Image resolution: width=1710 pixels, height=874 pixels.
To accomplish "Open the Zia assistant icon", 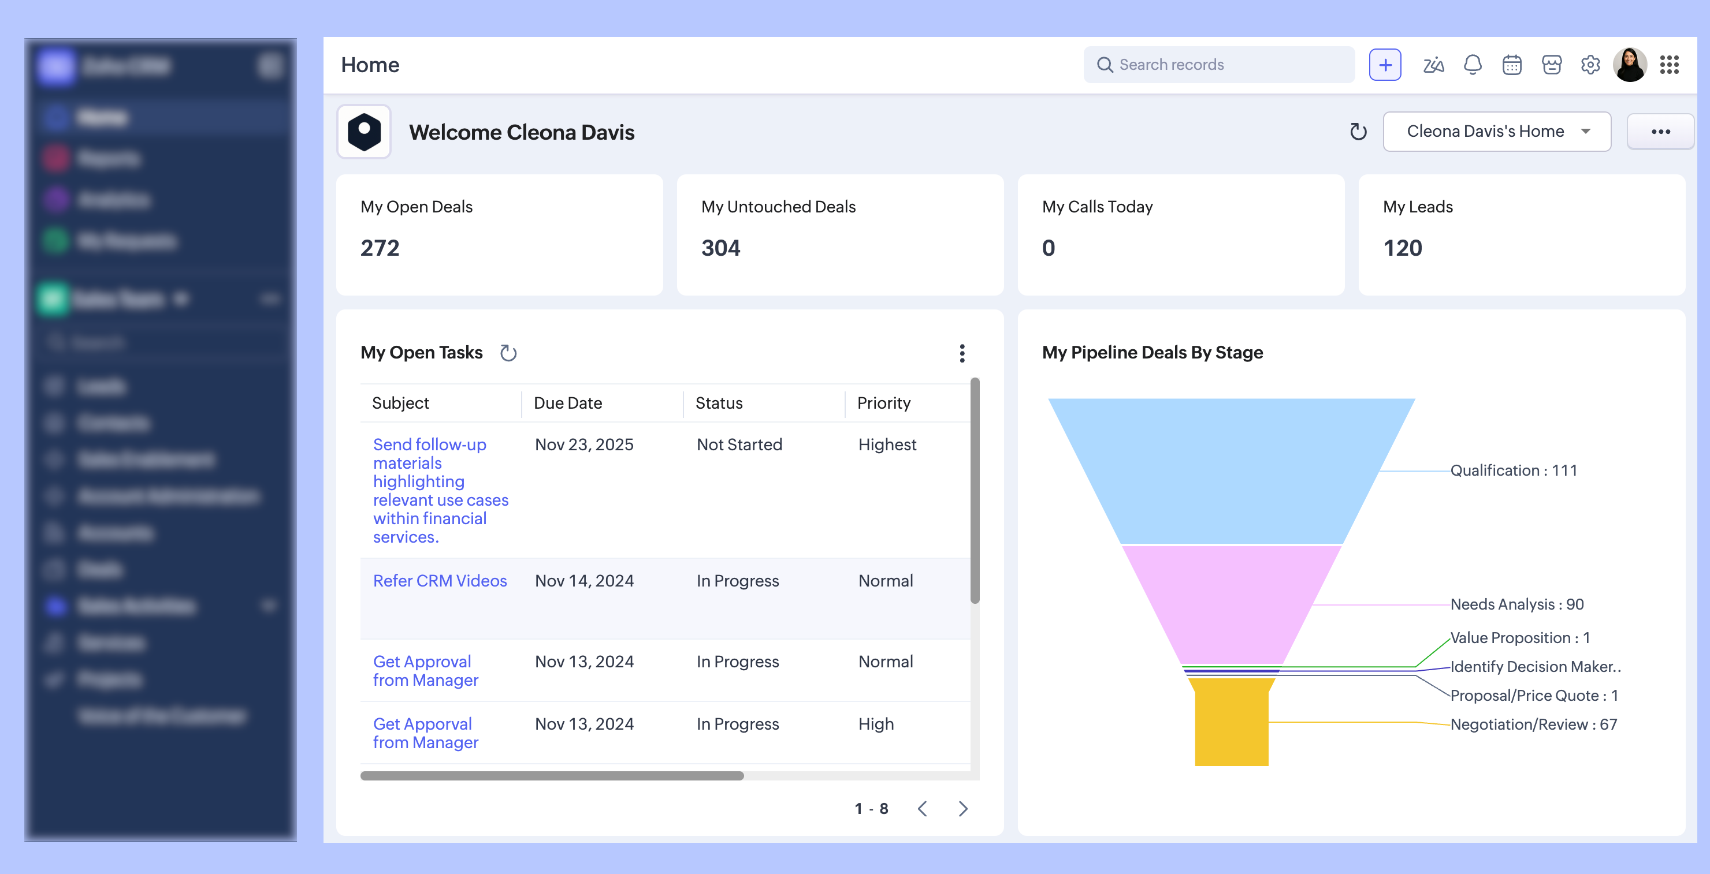I will point(1433,64).
